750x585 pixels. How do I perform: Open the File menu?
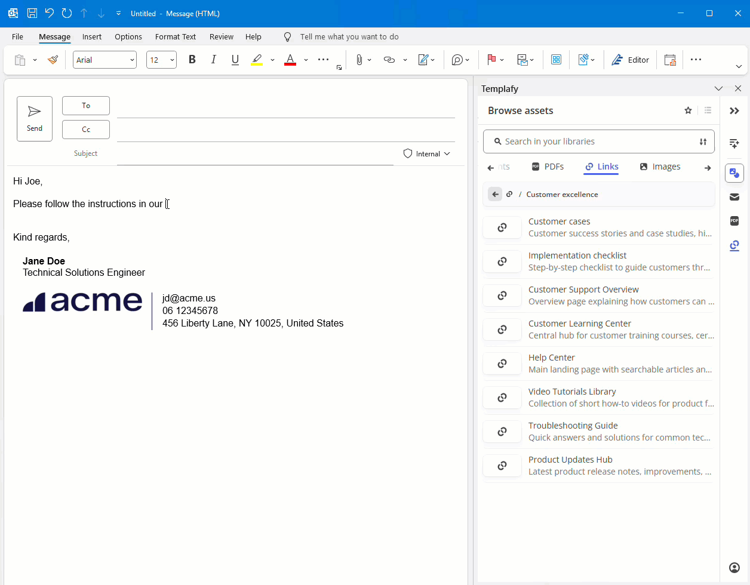(x=17, y=36)
